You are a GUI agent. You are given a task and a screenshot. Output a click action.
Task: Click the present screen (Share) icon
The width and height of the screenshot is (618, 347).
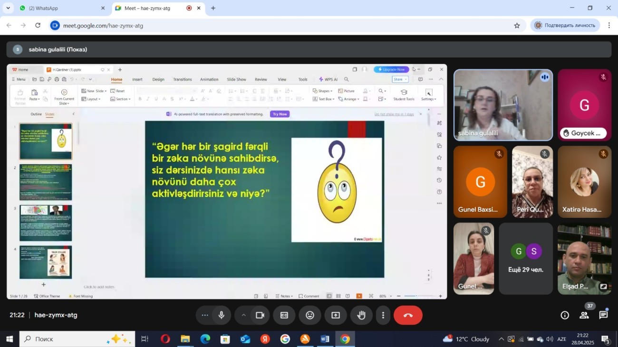click(x=336, y=315)
